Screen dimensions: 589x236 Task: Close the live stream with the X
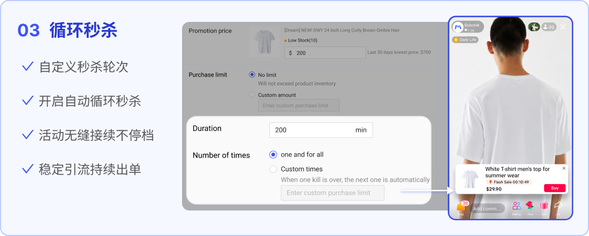[563, 27]
